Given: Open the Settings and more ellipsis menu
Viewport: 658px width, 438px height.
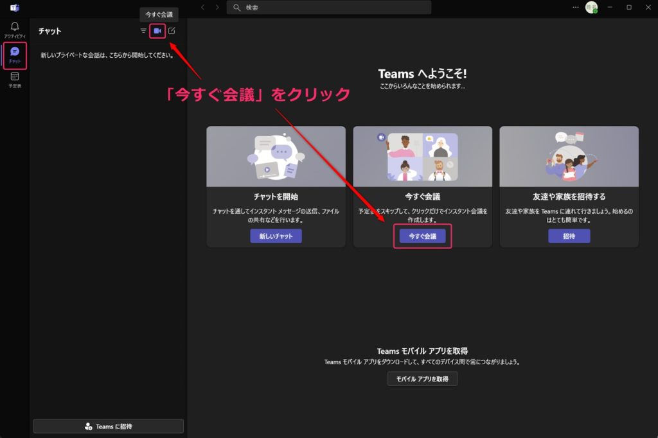Looking at the screenshot, I should (575, 7).
